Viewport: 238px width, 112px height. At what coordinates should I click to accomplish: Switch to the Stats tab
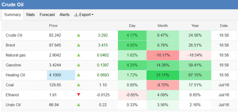tap(30, 15)
